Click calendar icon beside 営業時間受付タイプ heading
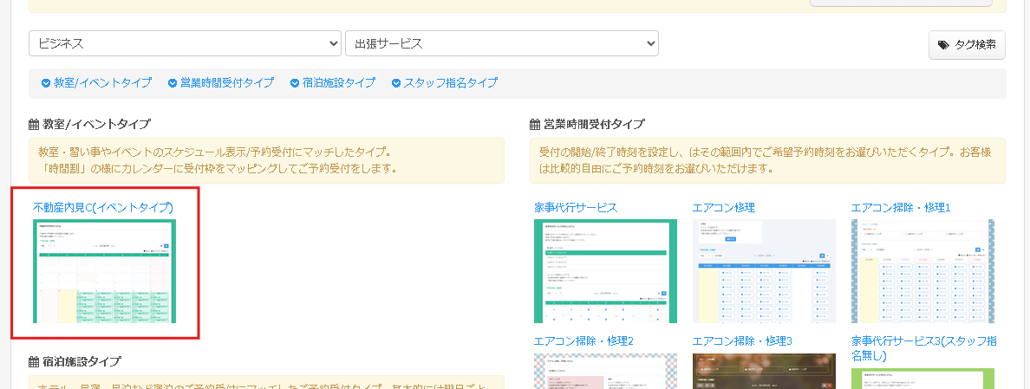 (535, 124)
